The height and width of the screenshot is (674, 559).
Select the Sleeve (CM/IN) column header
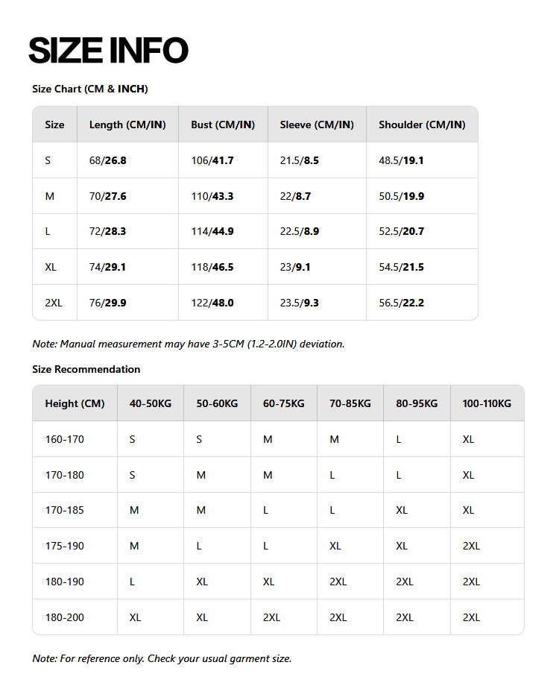point(317,125)
